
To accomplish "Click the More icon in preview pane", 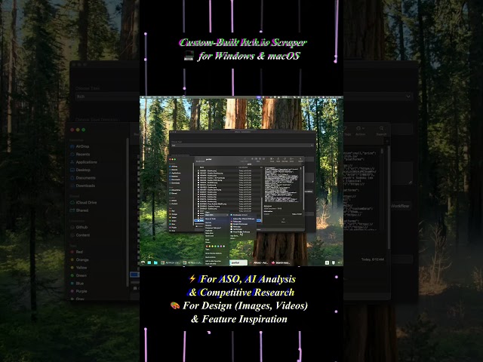I will click(284, 219).
